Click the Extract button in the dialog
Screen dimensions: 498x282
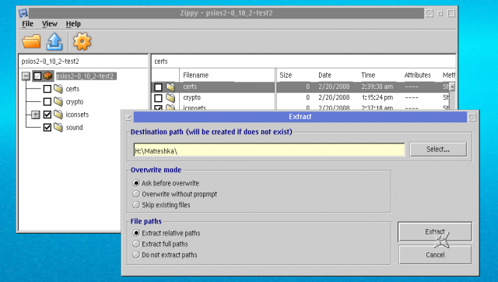point(435,232)
